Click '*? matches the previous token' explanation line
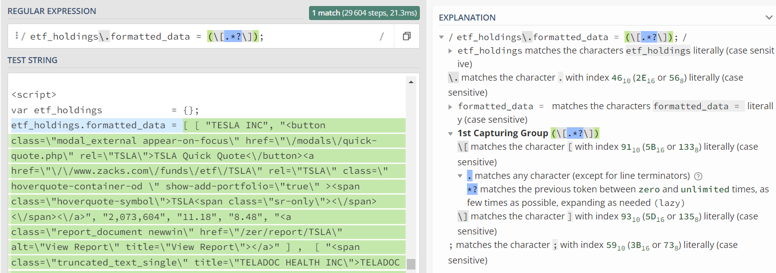This screenshot has width=776, height=273. (617, 196)
